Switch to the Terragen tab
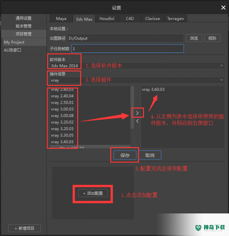This screenshot has width=229, height=236. pos(176,18)
